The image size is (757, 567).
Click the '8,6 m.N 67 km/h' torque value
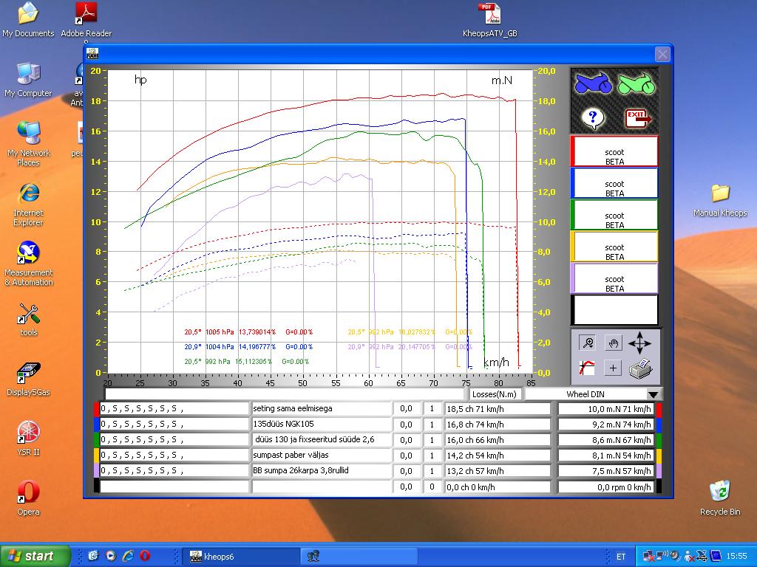tap(606, 440)
